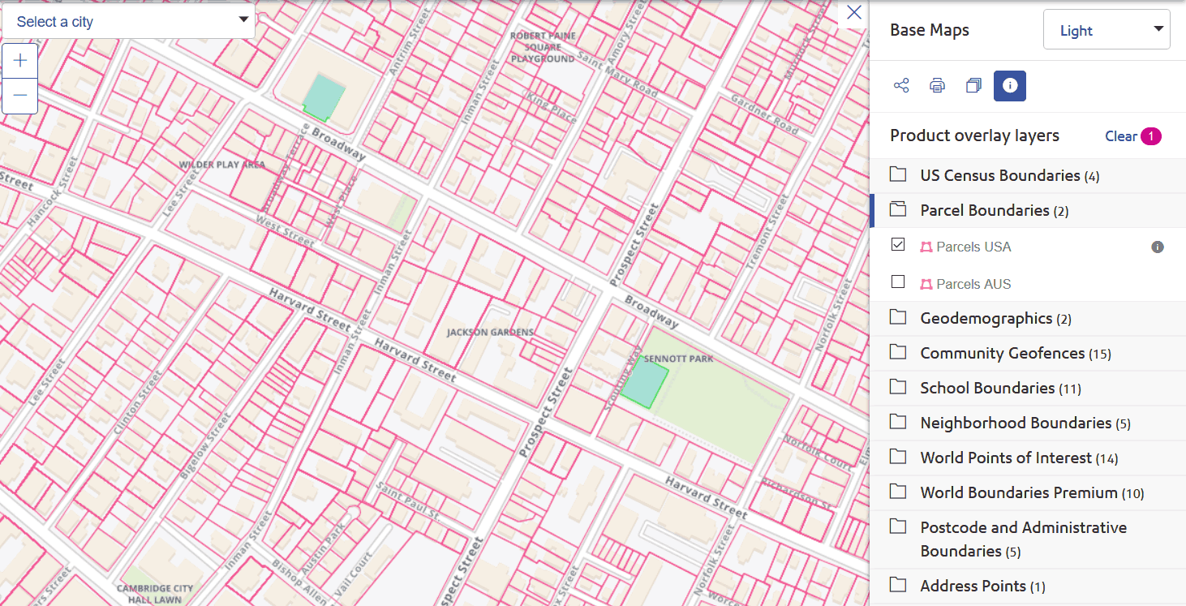Viewport: 1186px width, 606px height.
Task: Click Clear to remove overlay layers
Action: click(1120, 135)
